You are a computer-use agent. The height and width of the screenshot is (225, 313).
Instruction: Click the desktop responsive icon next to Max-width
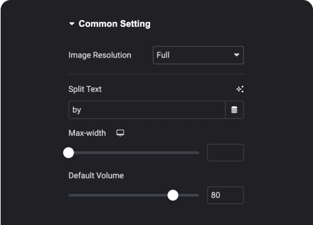point(120,133)
